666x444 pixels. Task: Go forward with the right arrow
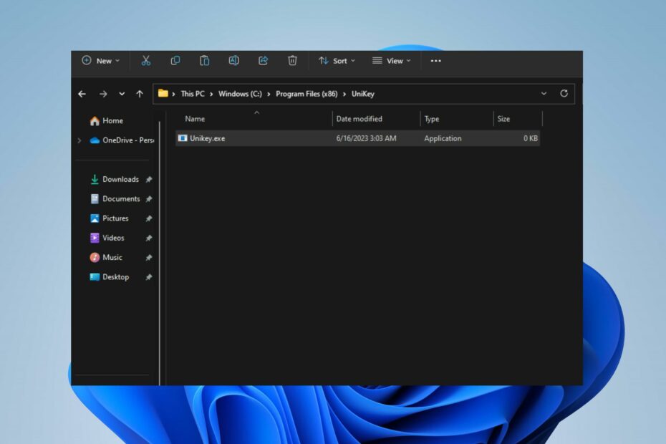[x=103, y=94]
